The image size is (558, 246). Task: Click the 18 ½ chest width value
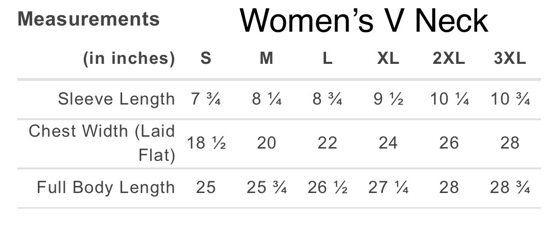pos(206,143)
